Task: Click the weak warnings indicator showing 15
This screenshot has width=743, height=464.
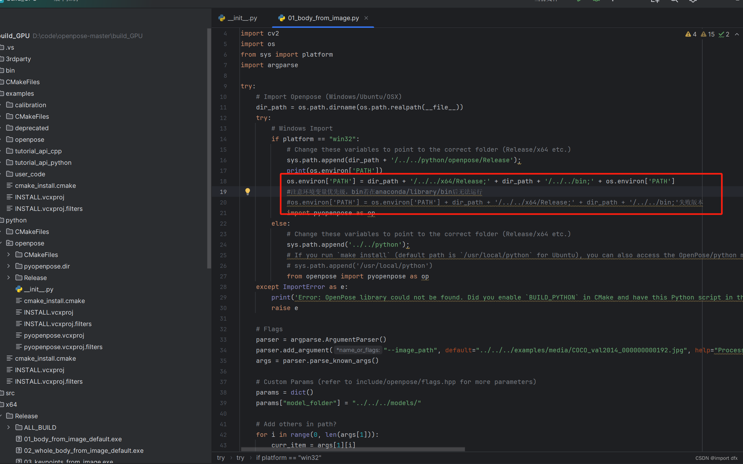Action: click(x=707, y=34)
